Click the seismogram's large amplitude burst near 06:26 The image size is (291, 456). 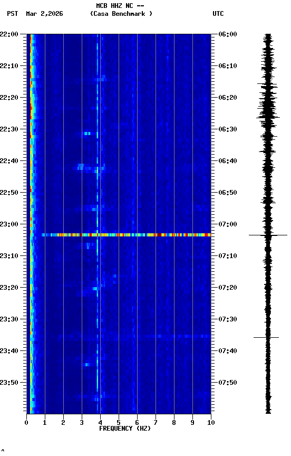268,117
